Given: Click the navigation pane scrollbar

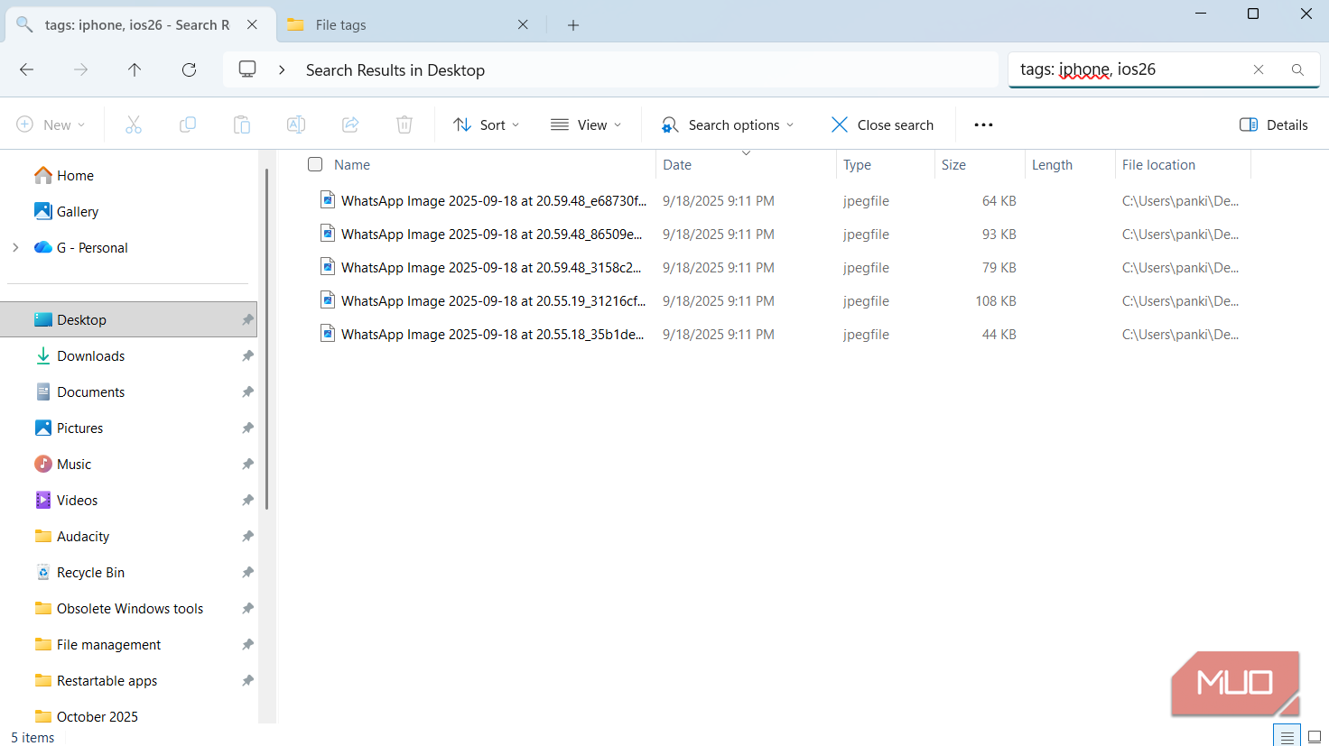Looking at the screenshot, I should coord(266,340).
